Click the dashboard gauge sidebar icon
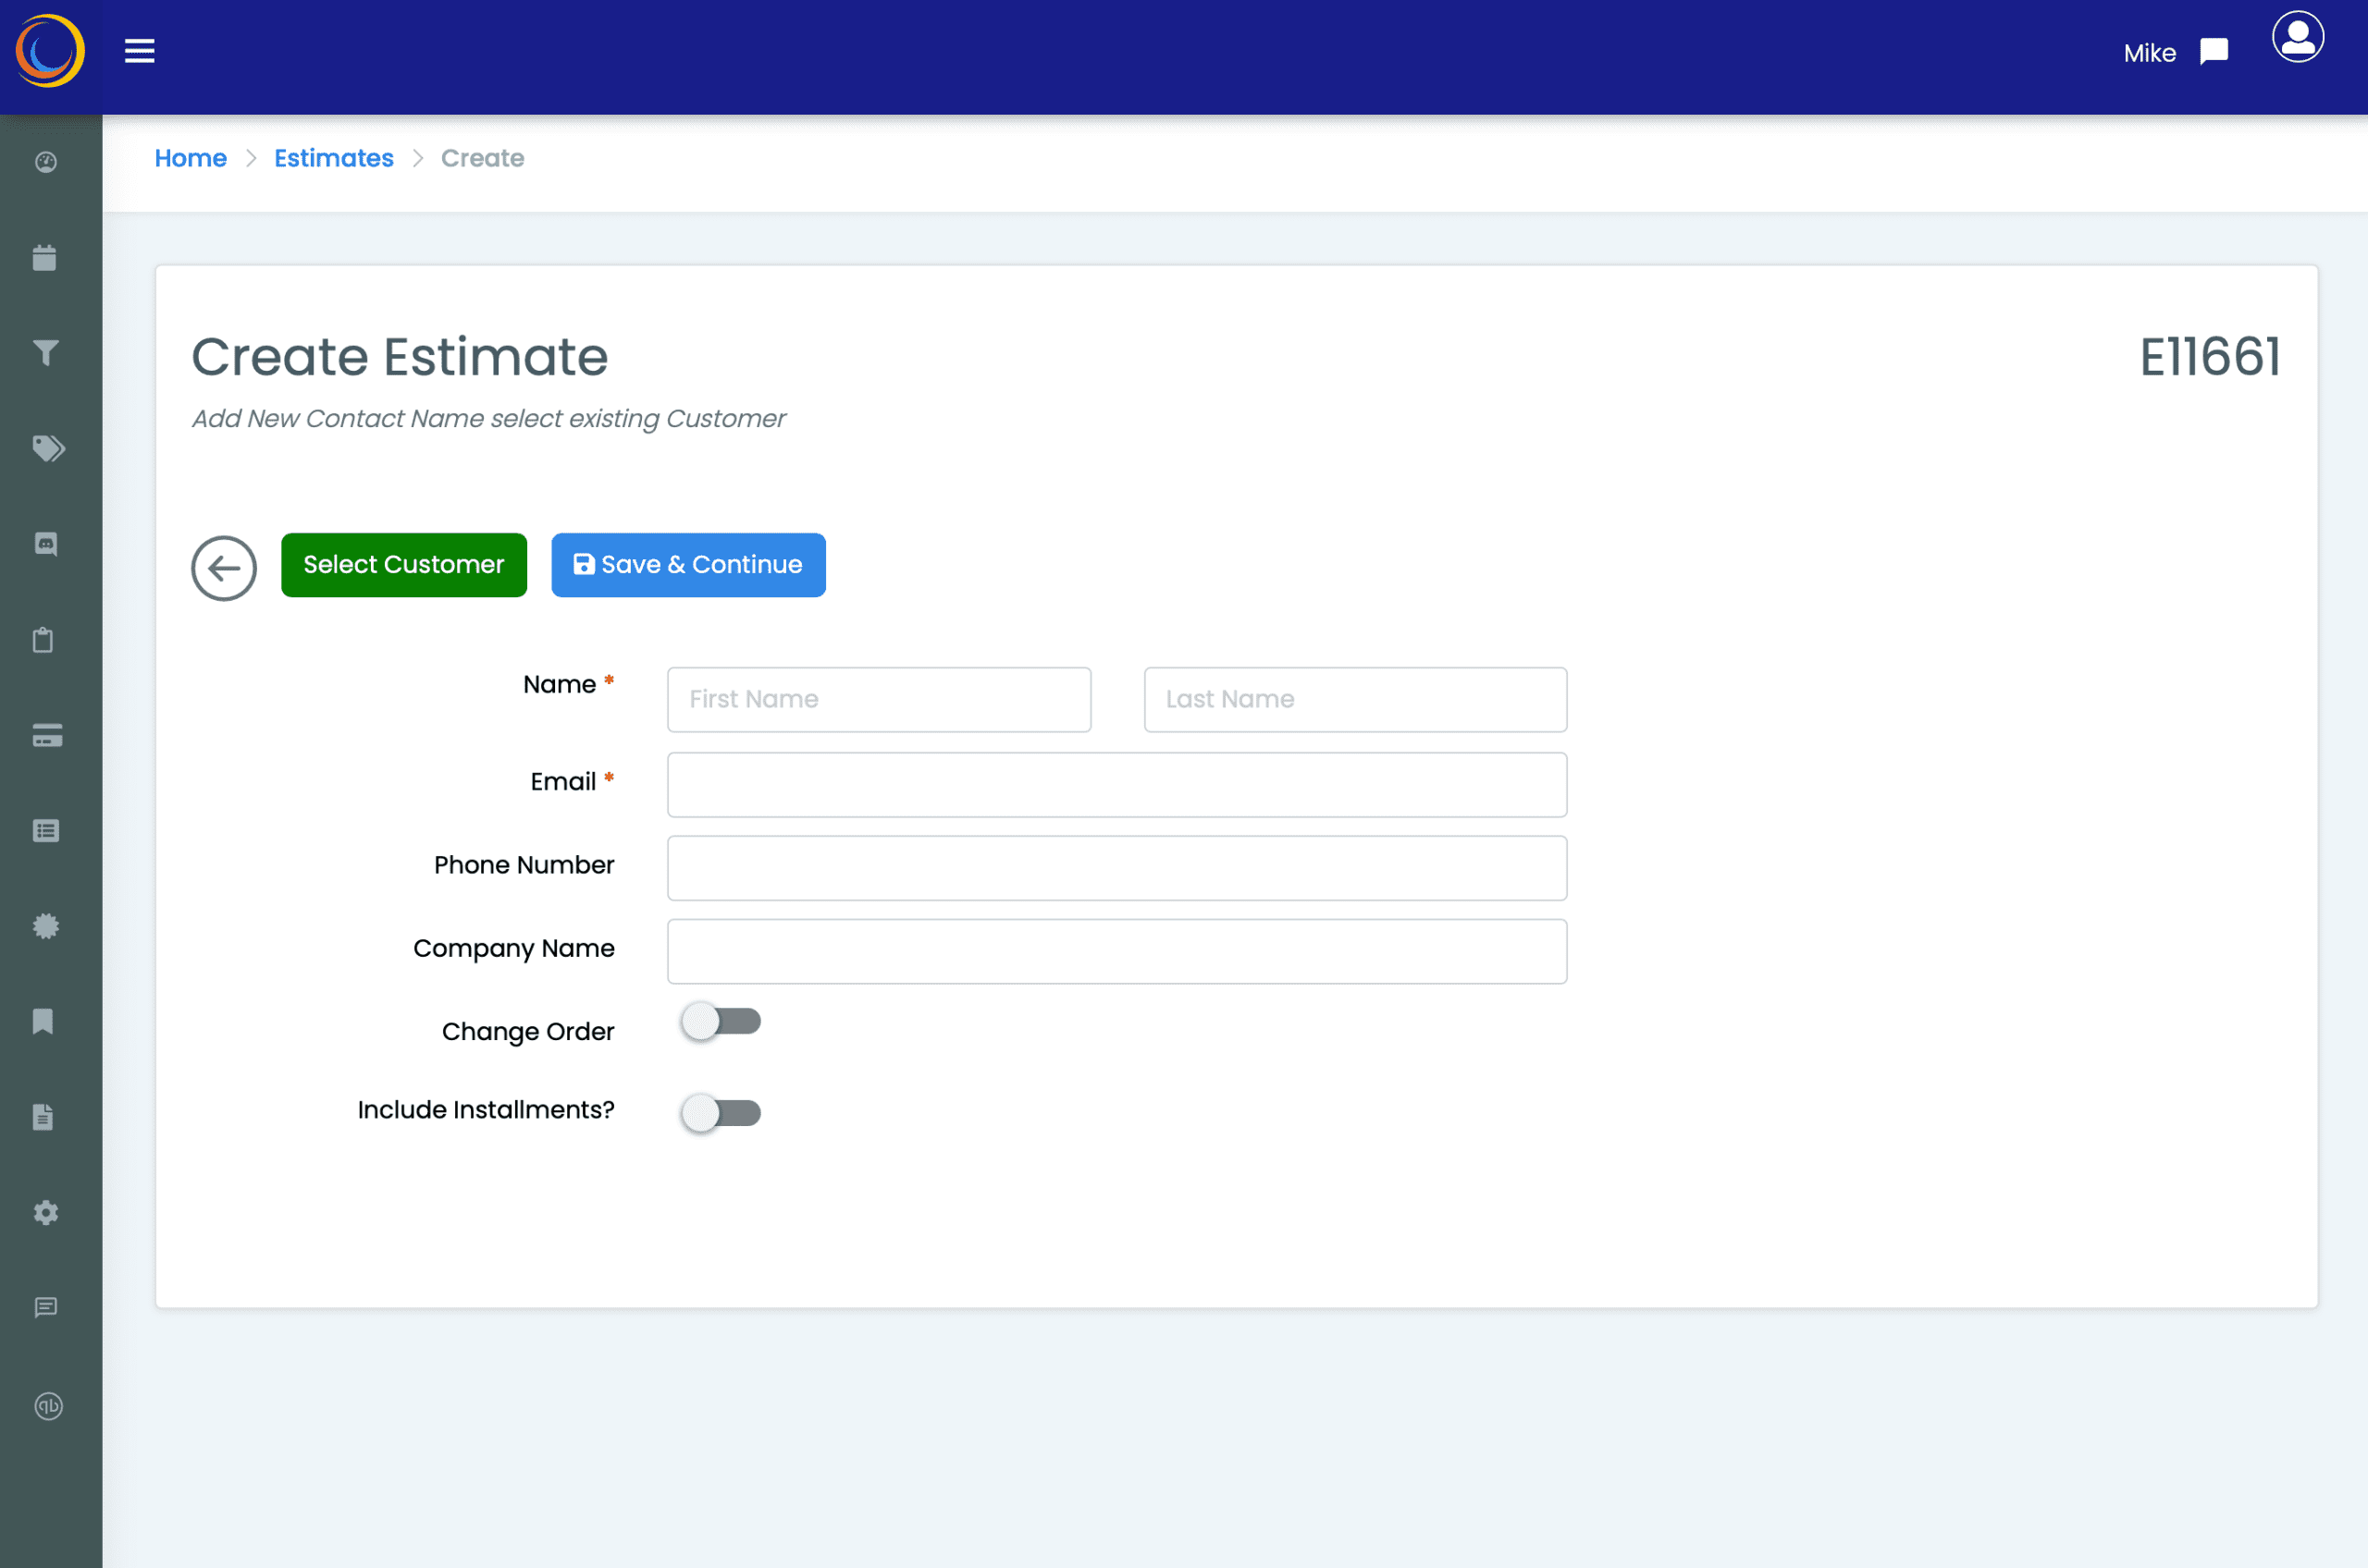This screenshot has height=1568, width=2368. (46, 162)
